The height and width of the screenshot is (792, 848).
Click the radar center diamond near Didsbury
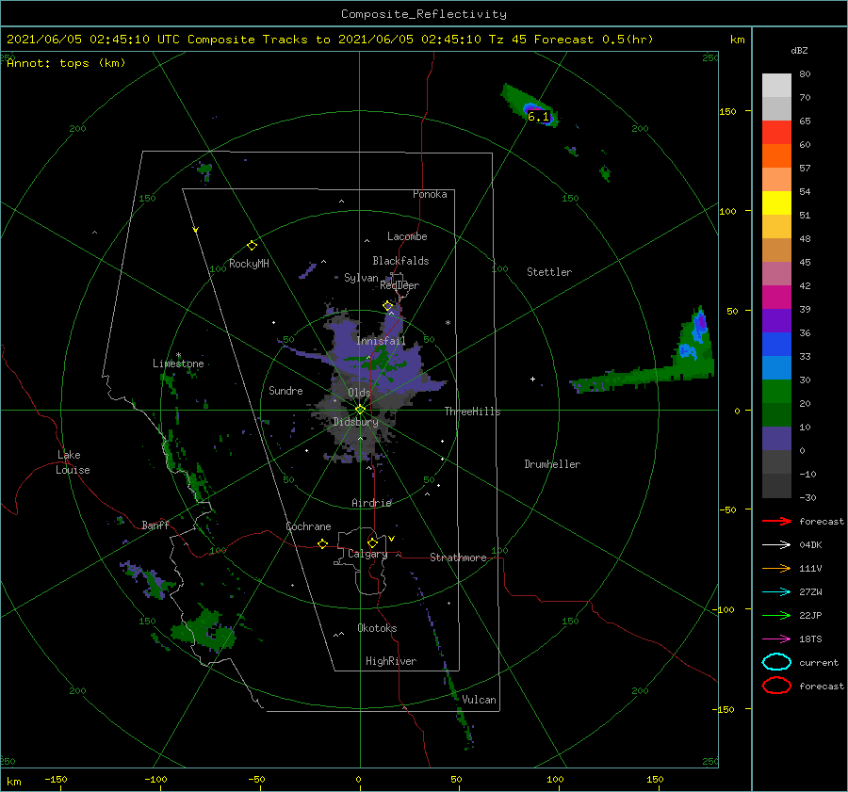(360, 410)
